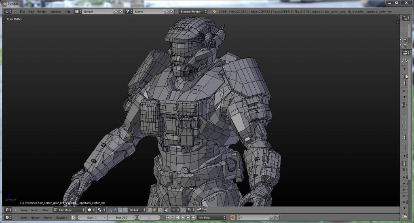
Task: Open the No Sync dropdown
Action: pos(212,217)
